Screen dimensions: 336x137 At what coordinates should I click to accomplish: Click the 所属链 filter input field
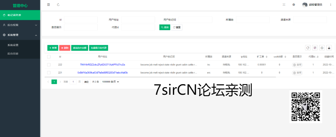[252, 20]
